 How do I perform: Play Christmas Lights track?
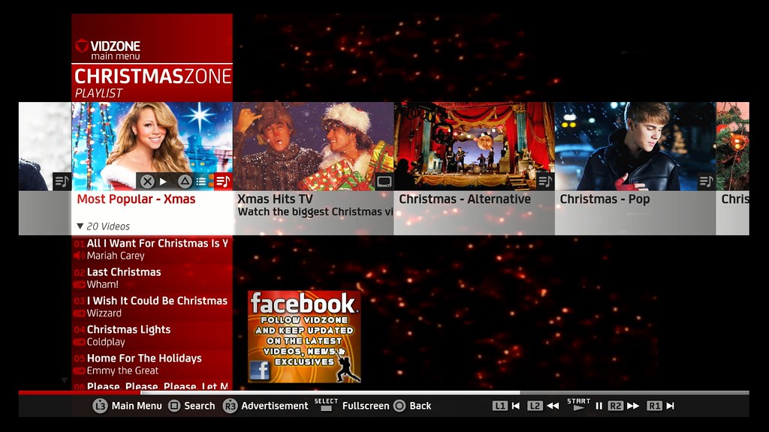[x=152, y=335]
